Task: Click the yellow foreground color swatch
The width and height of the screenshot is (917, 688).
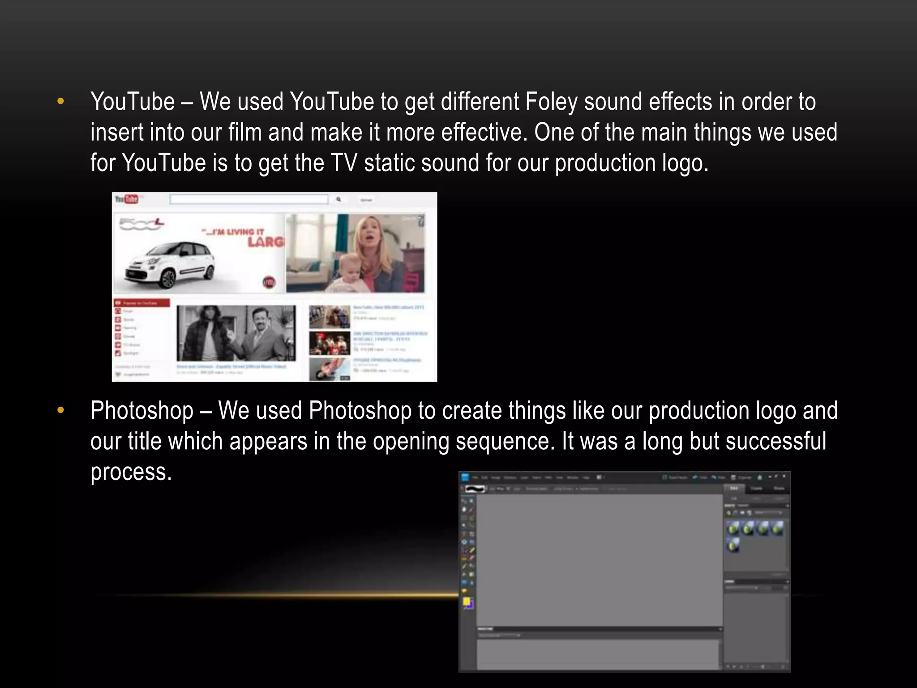Action: (x=466, y=601)
